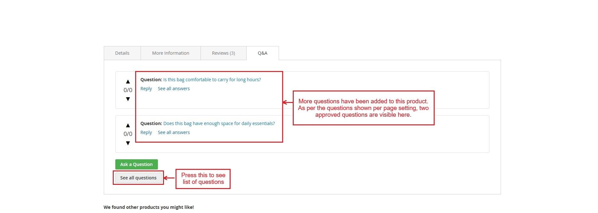598x213 pixels.
Task: Downvote the daily essentials space question
Action: tap(128, 143)
